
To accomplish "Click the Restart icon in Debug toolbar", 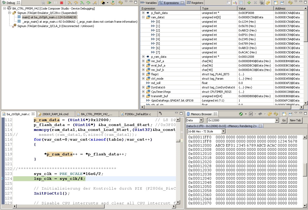I will (x=112, y=3).
